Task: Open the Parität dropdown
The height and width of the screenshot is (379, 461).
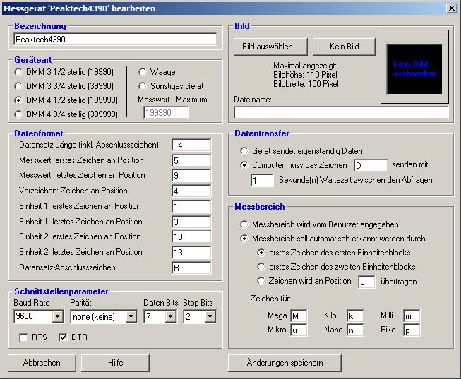Action: tap(131, 317)
